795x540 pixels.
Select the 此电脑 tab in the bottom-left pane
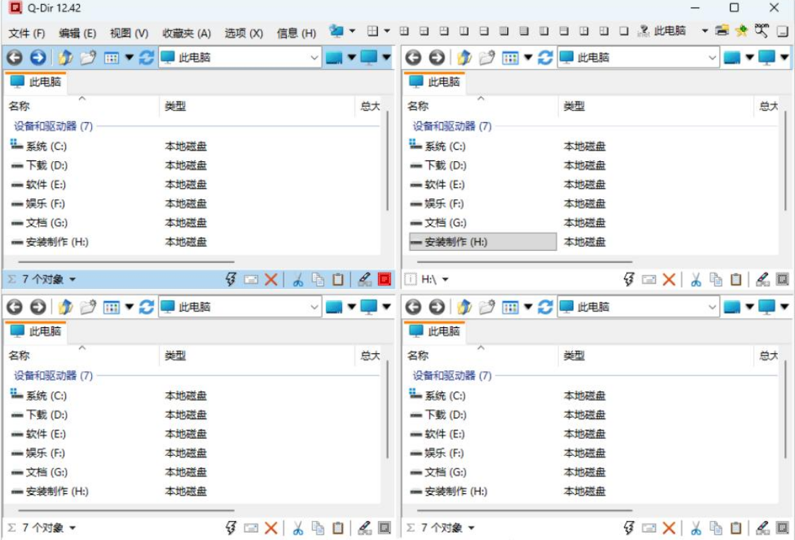(x=35, y=331)
